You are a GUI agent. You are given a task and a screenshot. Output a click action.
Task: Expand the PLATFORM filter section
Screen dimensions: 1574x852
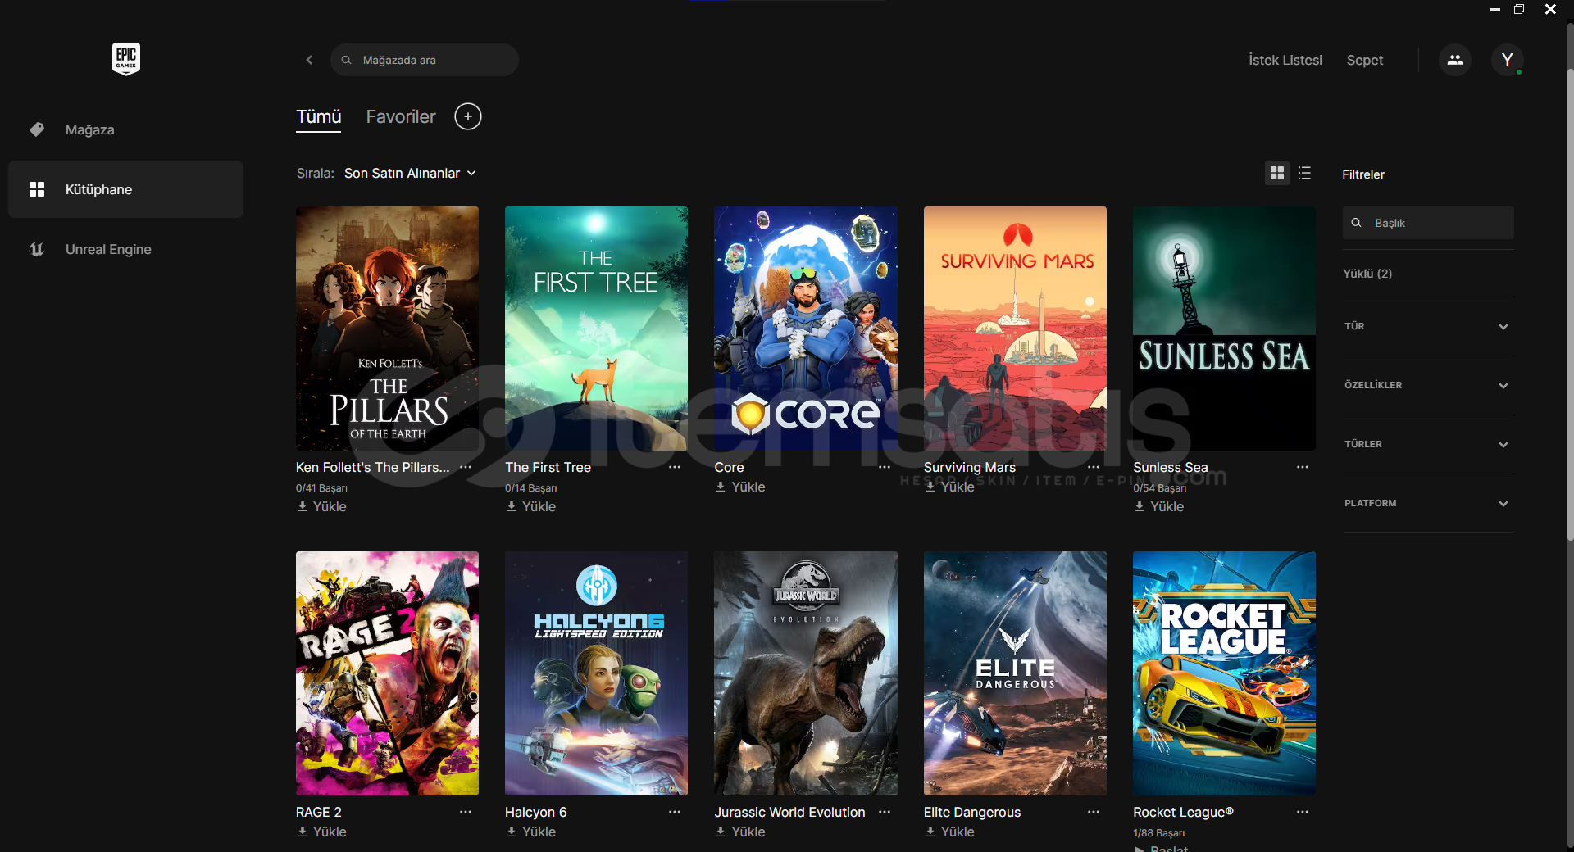(x=1427, y=503)
